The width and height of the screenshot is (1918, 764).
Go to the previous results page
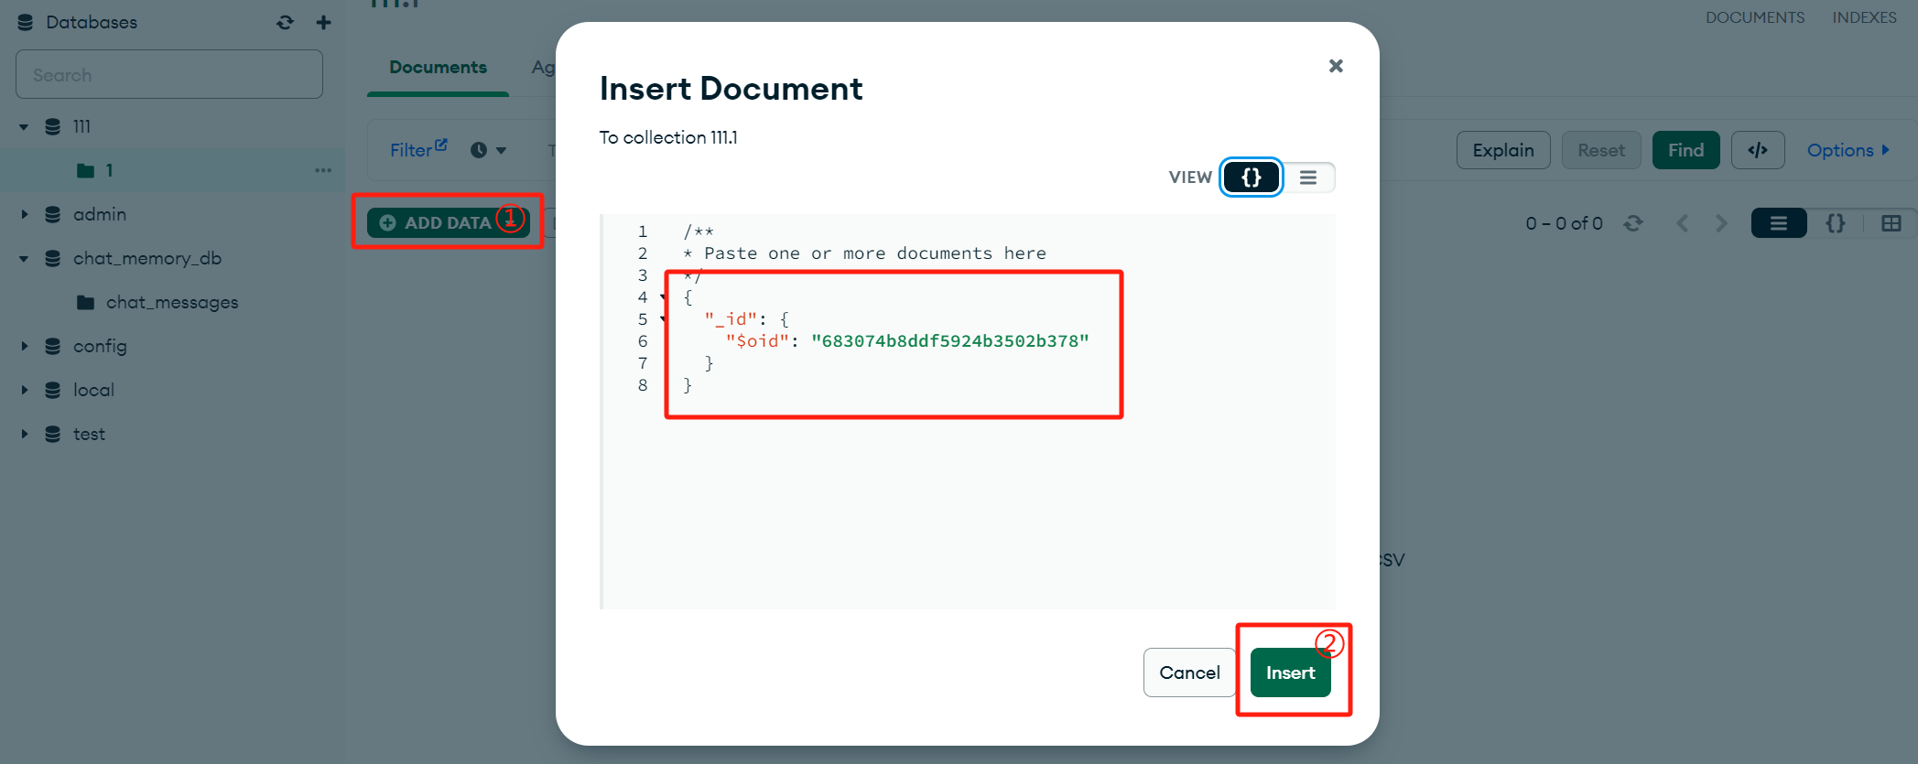(1682, 223)
